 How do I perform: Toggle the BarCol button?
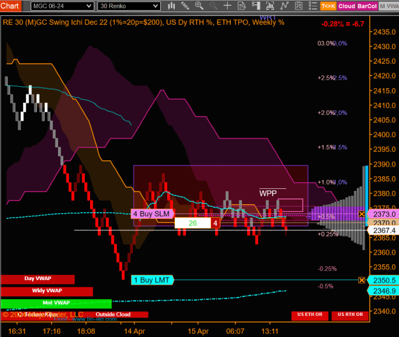click(367, 6)
